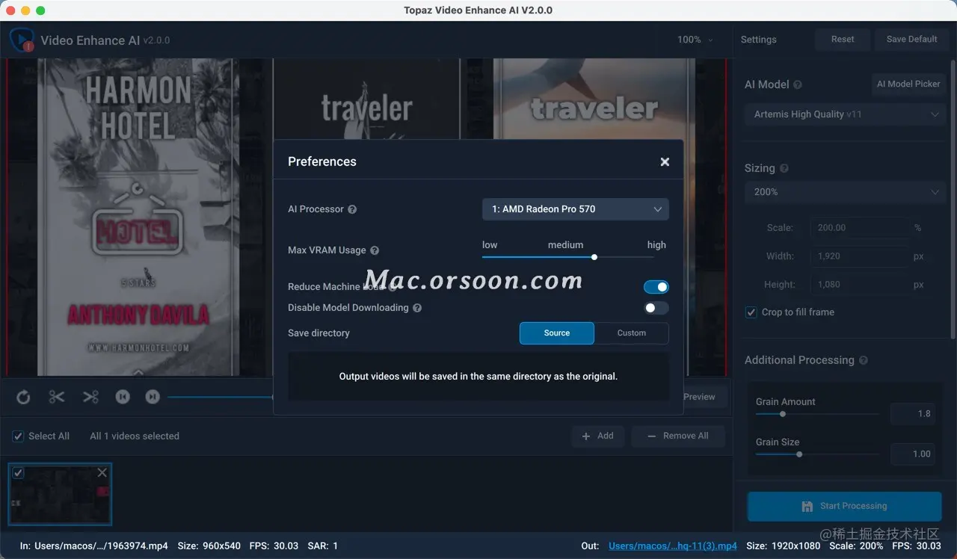Toggle Crop to fill frame checkbox
This screenshot has height=559, width=957.
[x=751, y=312]
